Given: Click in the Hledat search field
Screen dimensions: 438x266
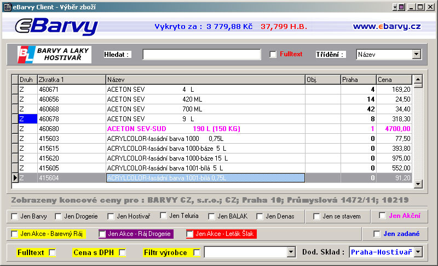Looking at the screenshot, I should coord(201,54).
